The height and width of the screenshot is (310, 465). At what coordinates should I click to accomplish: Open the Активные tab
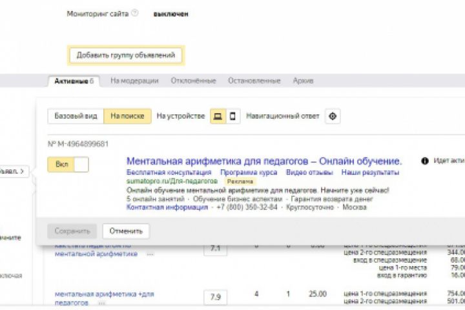74,81
